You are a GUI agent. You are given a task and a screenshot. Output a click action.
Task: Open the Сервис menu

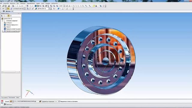pos(38,3)
